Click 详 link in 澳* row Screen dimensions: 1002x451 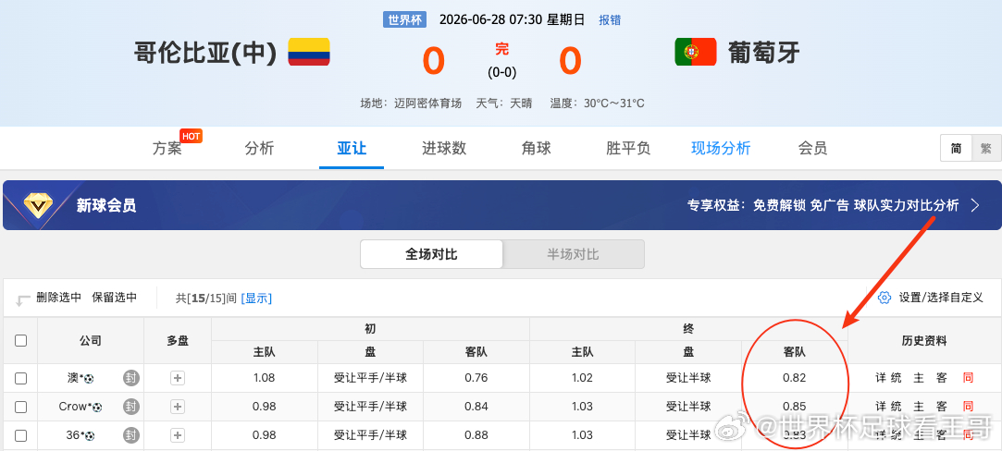click(x=881, y=378)
